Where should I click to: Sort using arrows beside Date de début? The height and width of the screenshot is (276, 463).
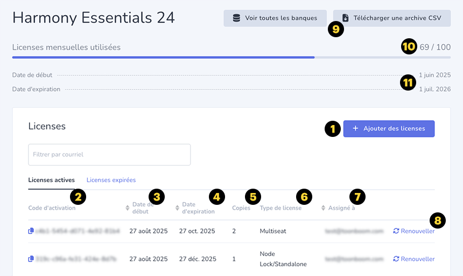128,208
